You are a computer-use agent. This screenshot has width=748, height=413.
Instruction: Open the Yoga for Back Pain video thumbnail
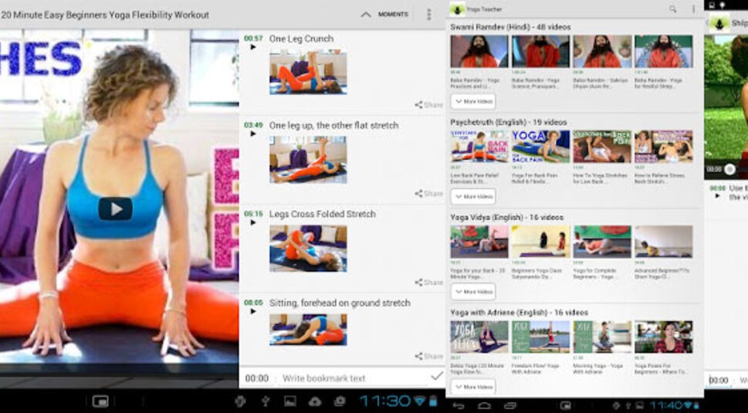(540, 146)
